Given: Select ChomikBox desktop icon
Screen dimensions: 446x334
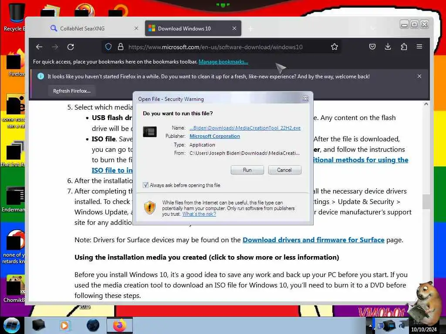Looking at the screenshot, I should pos(15,289).
